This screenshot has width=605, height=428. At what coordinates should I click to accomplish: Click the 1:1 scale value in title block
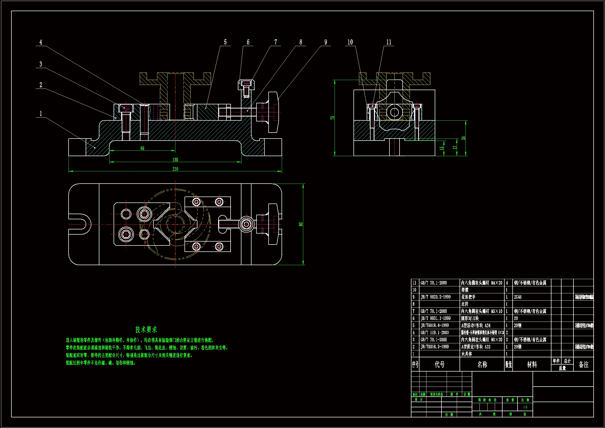point(525,407)
